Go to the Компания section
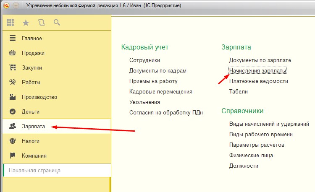 pyautogui.click(x=34, y=156)
